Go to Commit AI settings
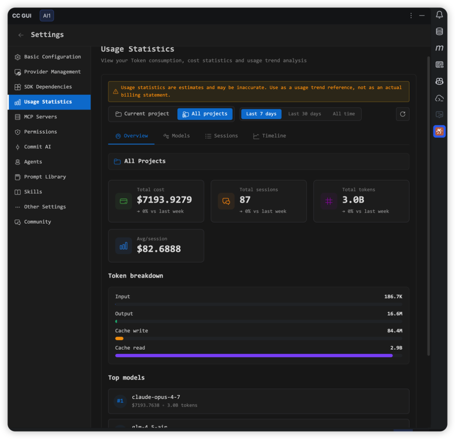This screenshot has height=439, width=455. point(49,147)
